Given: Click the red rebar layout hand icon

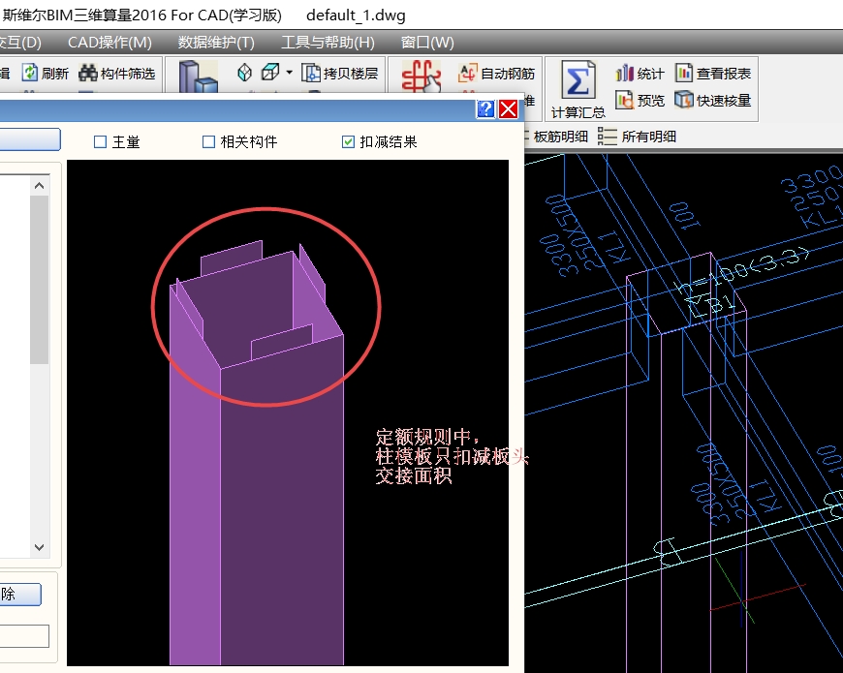Looking at the screenshot, I should 421,76.
